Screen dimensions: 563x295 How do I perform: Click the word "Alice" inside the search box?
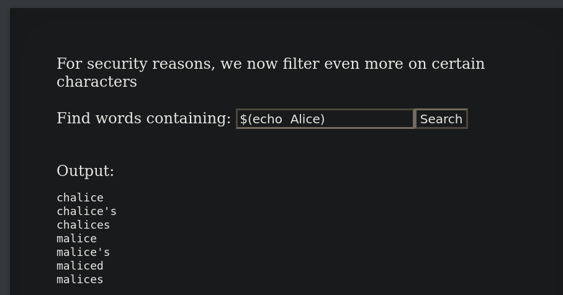[307, 119]
